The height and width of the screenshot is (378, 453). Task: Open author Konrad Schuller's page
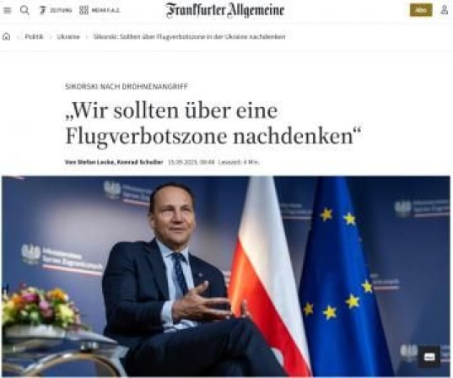pos(140,162)
